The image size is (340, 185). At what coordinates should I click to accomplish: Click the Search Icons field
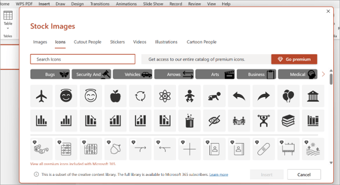[83, 59]
